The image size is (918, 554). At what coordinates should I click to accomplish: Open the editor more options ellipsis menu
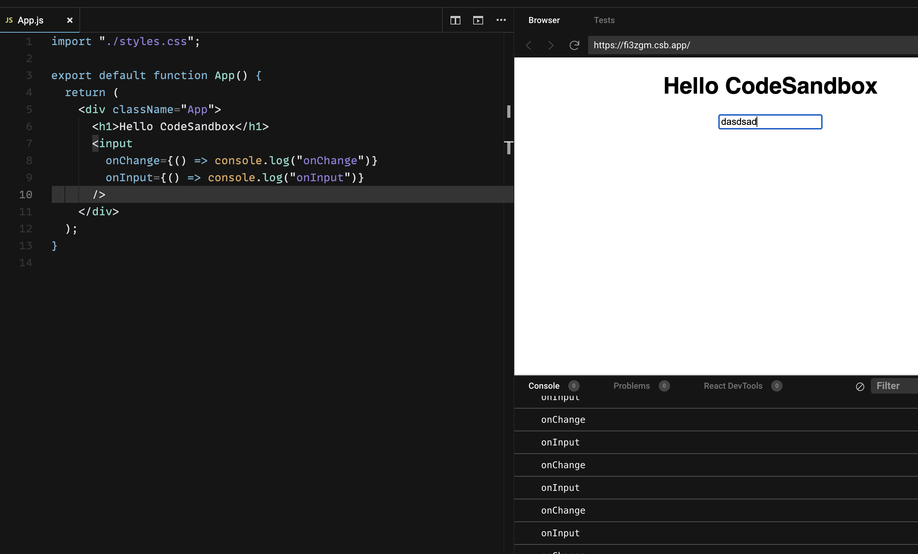point(501,20)
